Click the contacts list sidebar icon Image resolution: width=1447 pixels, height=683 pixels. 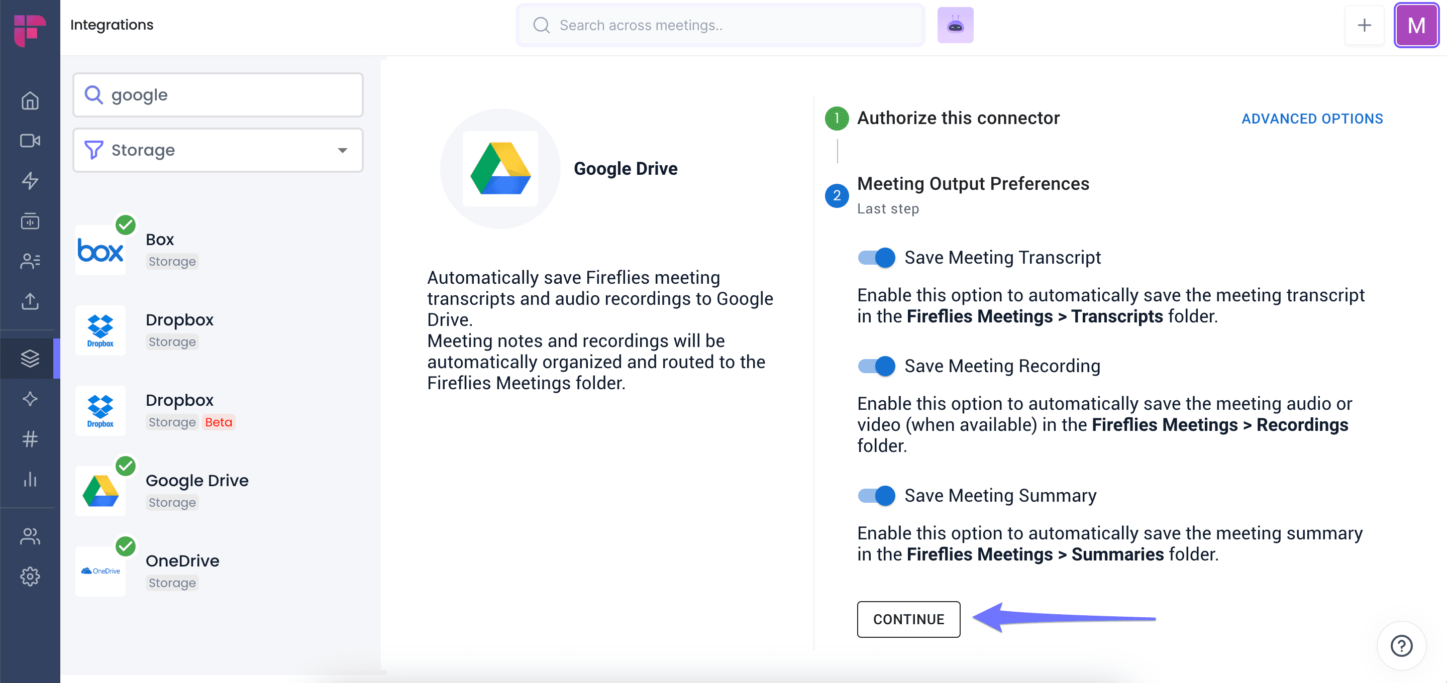click(30, 261)
